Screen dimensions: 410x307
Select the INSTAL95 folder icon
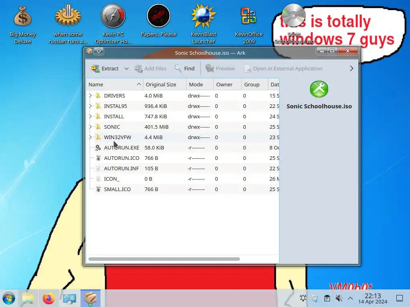click(98, 106)
